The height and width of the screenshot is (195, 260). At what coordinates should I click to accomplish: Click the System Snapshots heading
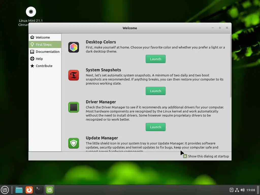(103, 70)
